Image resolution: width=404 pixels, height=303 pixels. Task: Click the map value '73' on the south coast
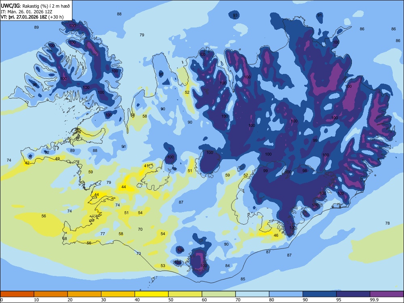139,254
